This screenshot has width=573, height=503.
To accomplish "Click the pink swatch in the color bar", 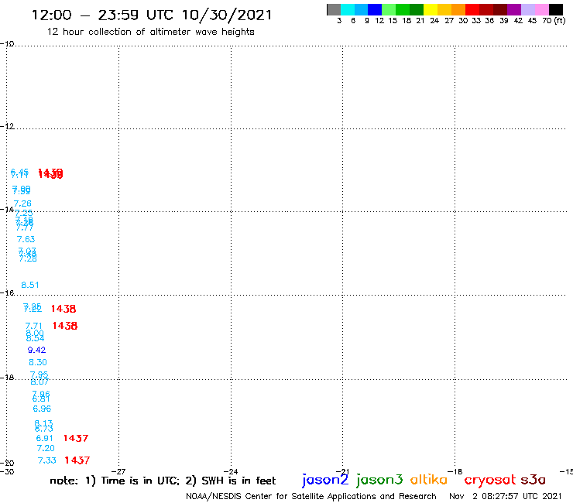I will click(x=542, y=9).
